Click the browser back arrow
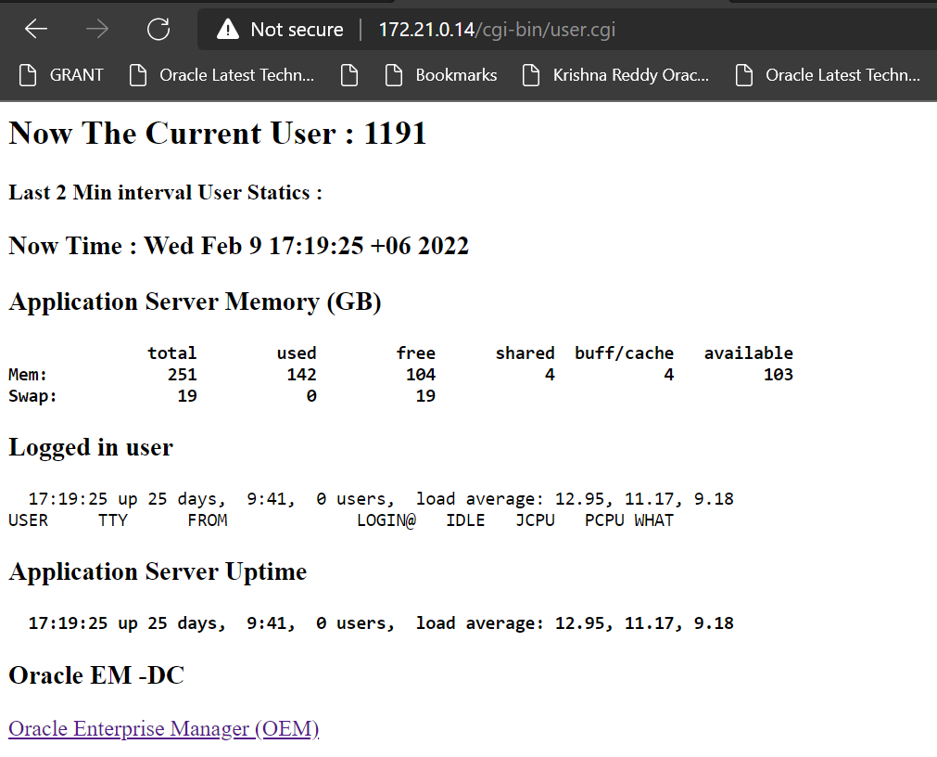937x757 pixels. tap(35, 30)
